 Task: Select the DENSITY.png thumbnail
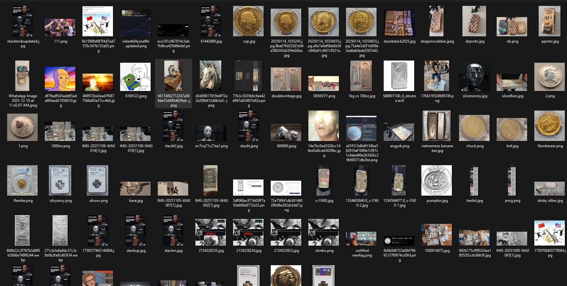pos(324,83)
